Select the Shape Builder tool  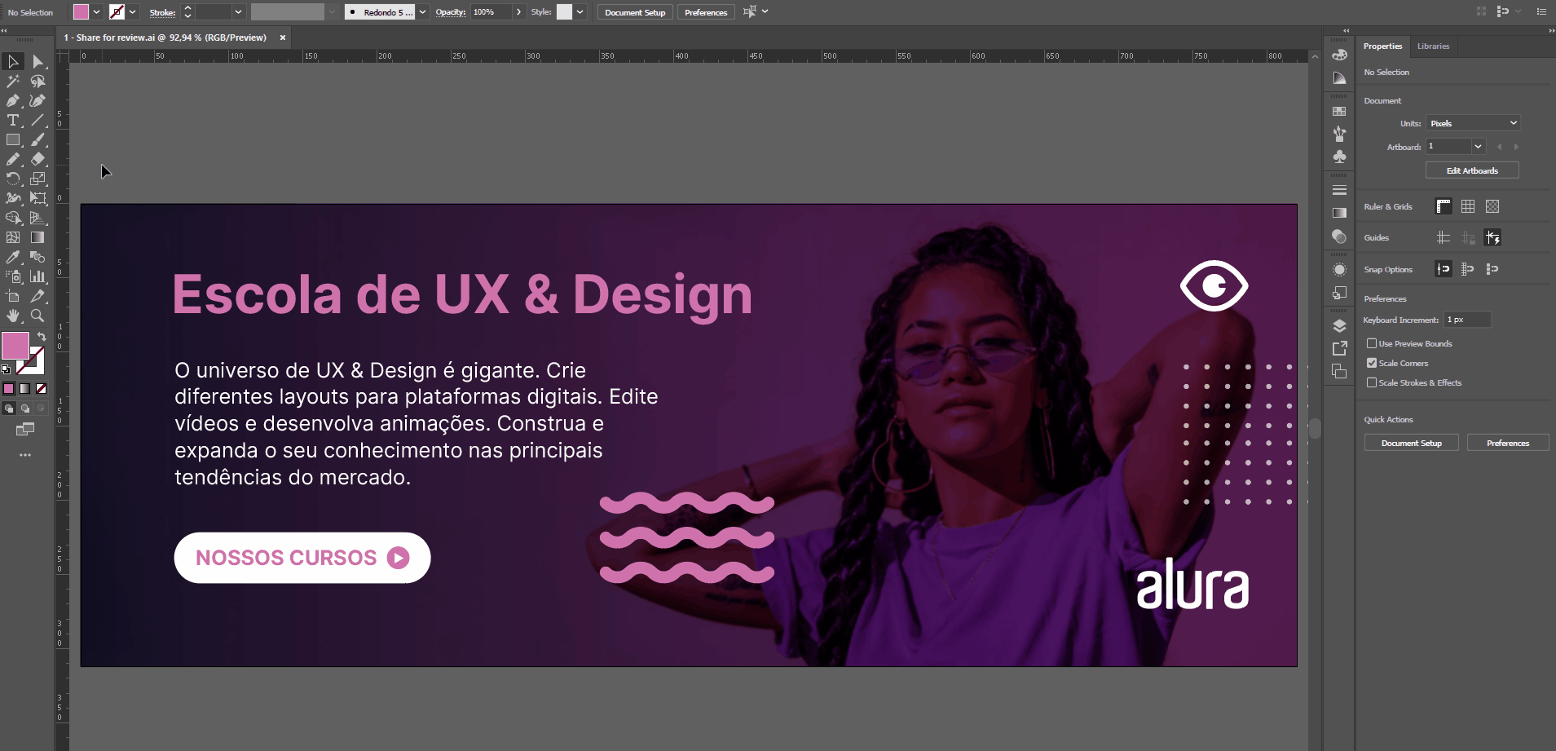point(13,218)
